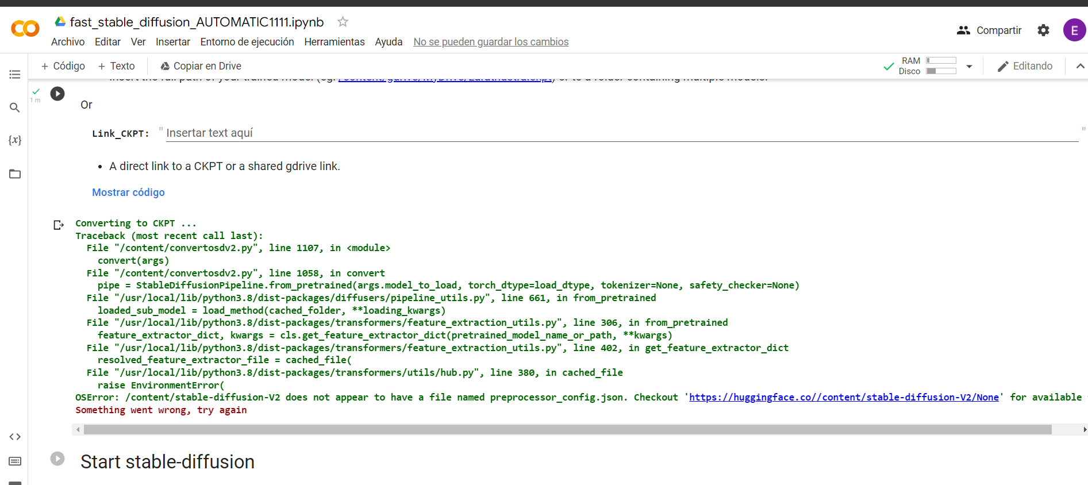Viewport: 1088px width, 485px height.
Task: Run the Start stable-diffusion cell
Action: (57, 459)
